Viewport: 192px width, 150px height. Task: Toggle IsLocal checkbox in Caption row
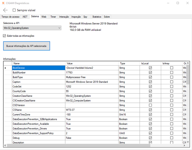pyautogui.click(x=150, y=82)
